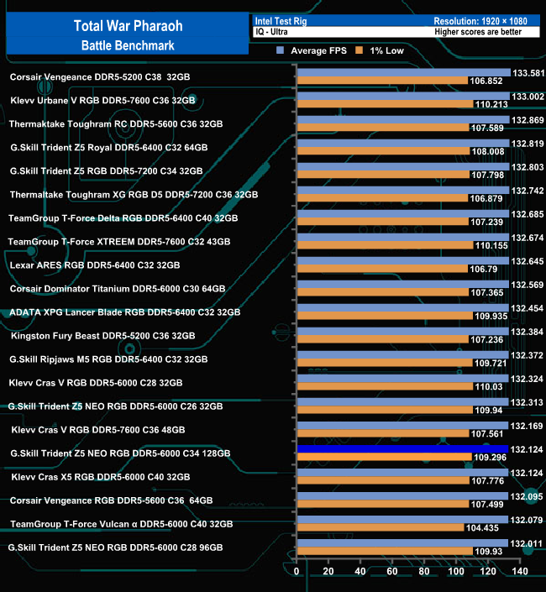Select Klevv Urbane V RGB DDR5-7600 label

102,101
